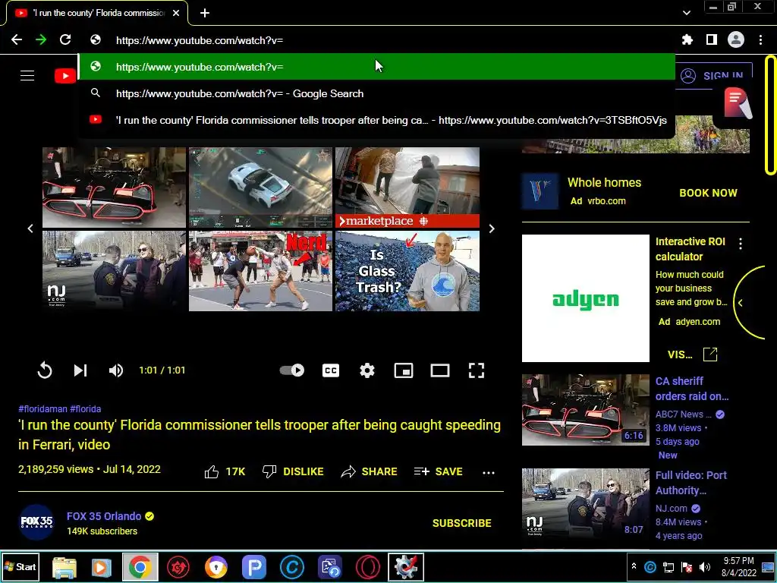Open the Chrome profile avatar
This screenshot has height=583, width=777.
[736, 39]
